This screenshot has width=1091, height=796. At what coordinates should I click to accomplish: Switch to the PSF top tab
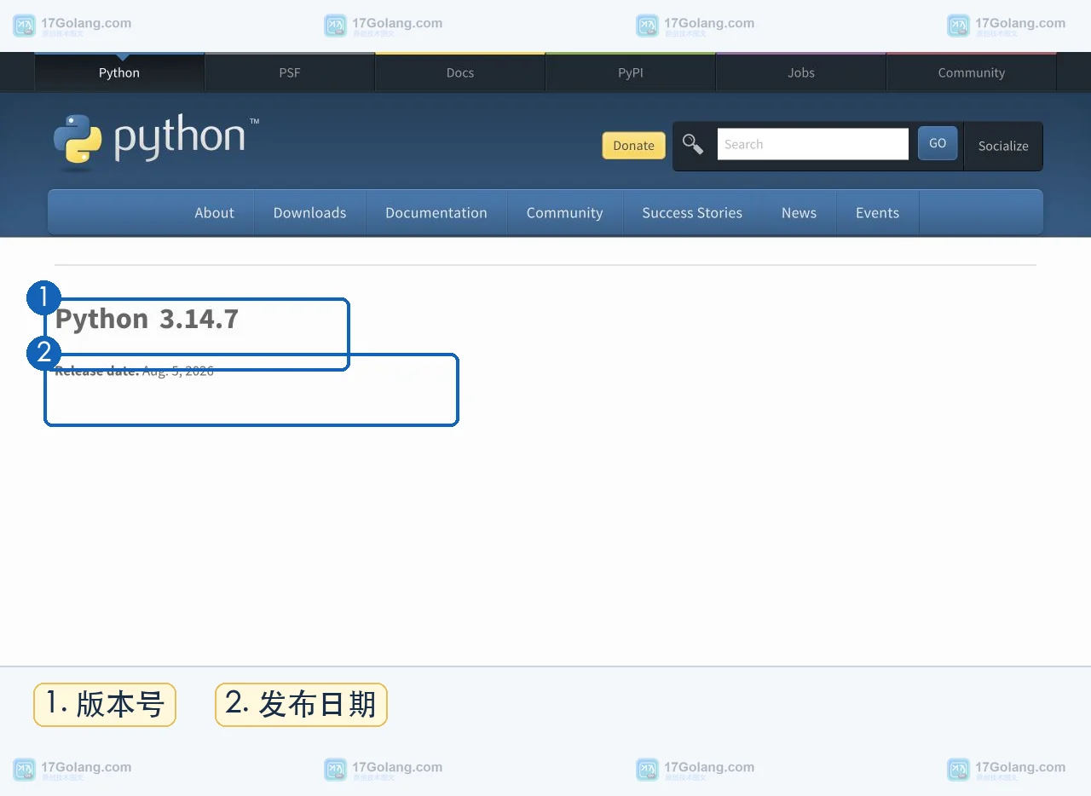tap(290, 72)
